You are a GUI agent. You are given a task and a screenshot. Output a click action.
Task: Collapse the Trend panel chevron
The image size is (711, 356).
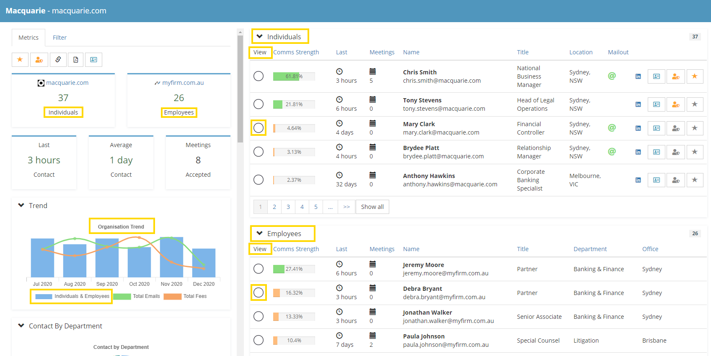[x=21, y=205]
